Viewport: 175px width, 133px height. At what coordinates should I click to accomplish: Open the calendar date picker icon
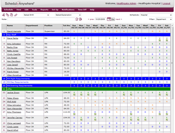point(109,19)
